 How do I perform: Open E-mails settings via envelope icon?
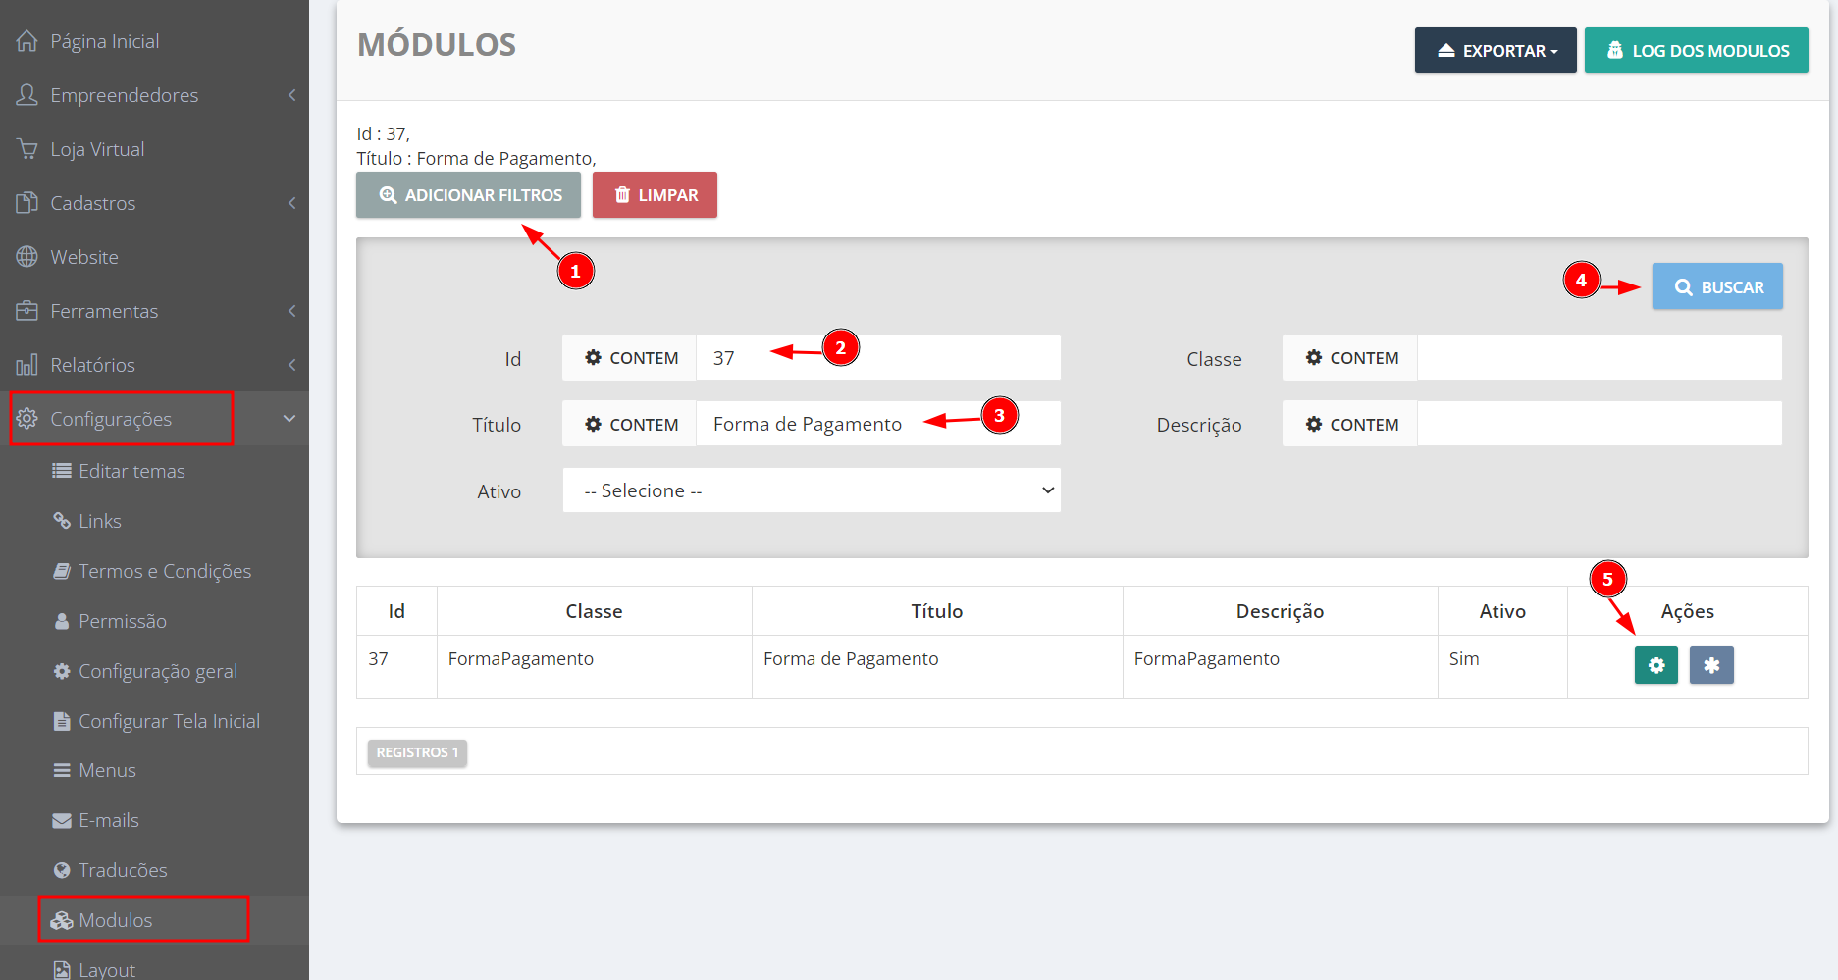(62, 820)
